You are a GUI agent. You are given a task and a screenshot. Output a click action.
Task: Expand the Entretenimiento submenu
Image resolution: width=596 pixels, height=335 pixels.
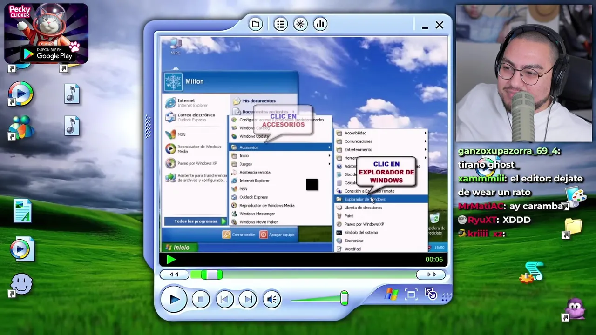tap(381, 150)
